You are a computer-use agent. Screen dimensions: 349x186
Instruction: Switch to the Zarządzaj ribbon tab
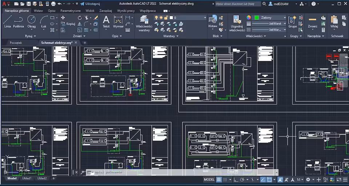pyautogui.click(x=106, y=11)
